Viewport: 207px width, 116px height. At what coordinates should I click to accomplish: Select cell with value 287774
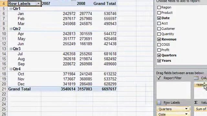coord(86,14)
